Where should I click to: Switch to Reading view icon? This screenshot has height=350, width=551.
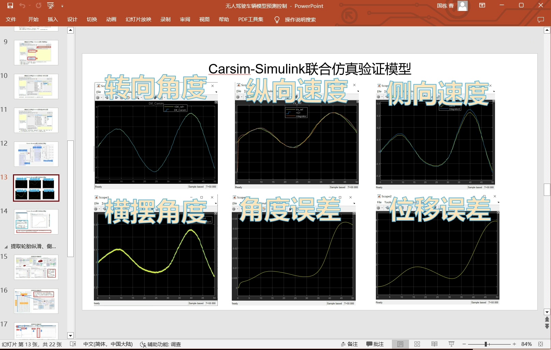point(434,344)
